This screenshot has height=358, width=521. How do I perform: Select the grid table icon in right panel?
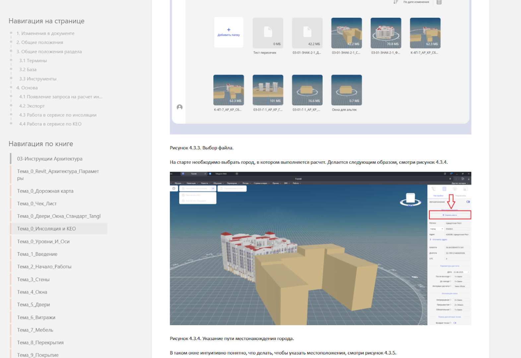[444, 189]
